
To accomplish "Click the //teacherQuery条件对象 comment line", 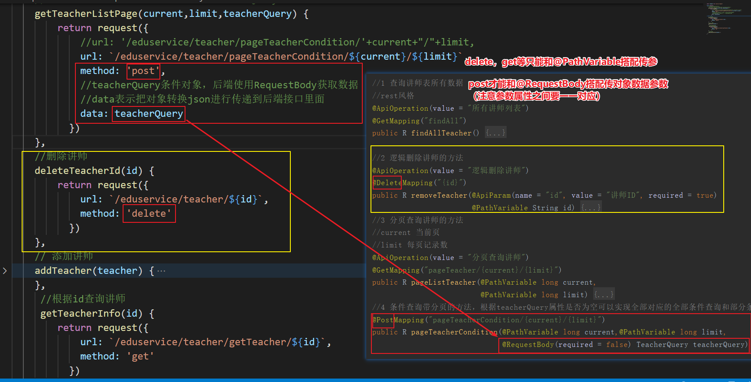I will [219, 85].
